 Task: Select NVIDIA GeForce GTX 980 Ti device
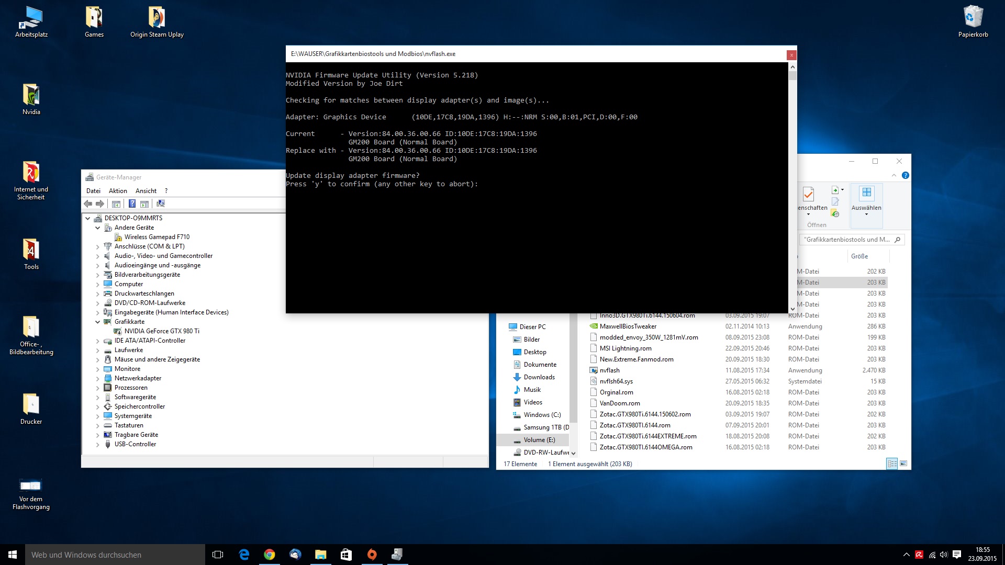[162, 331]
